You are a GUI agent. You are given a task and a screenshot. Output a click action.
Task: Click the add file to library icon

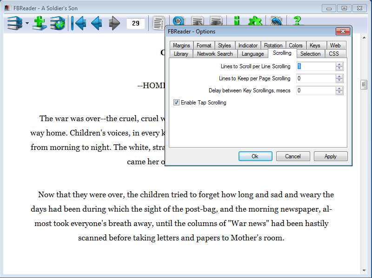(x=40, y=23)
